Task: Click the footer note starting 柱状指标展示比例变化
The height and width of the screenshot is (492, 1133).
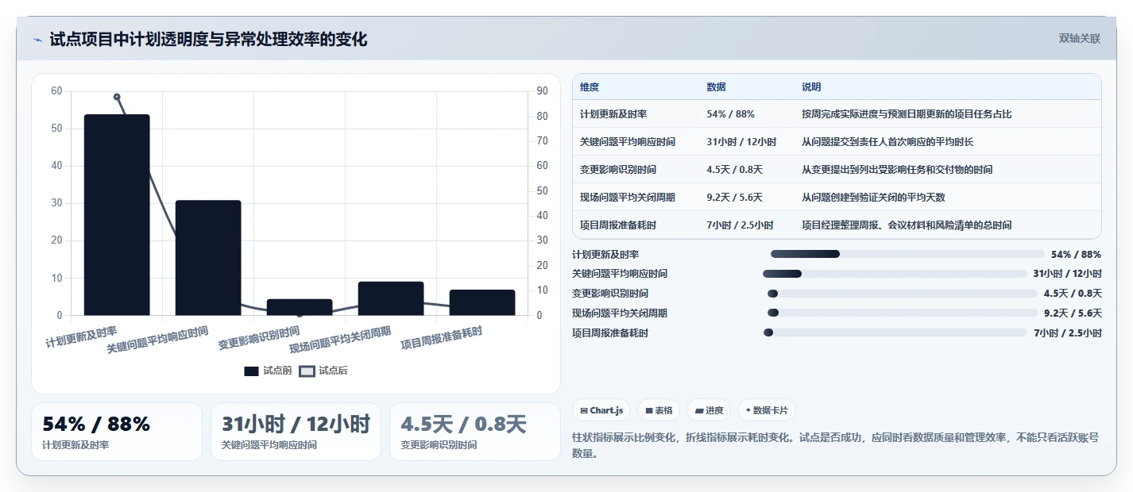Action: click(x=836, y=446)
